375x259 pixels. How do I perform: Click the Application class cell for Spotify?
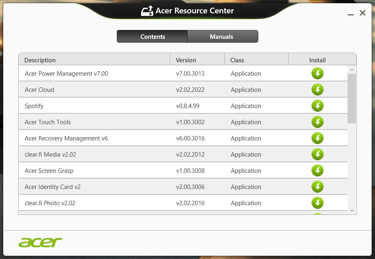[246, 106]
